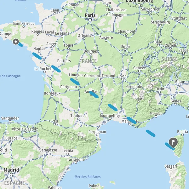Screen dimensions: 189x189
Task: Click the Lyon city dot
Action: point(123,79)
